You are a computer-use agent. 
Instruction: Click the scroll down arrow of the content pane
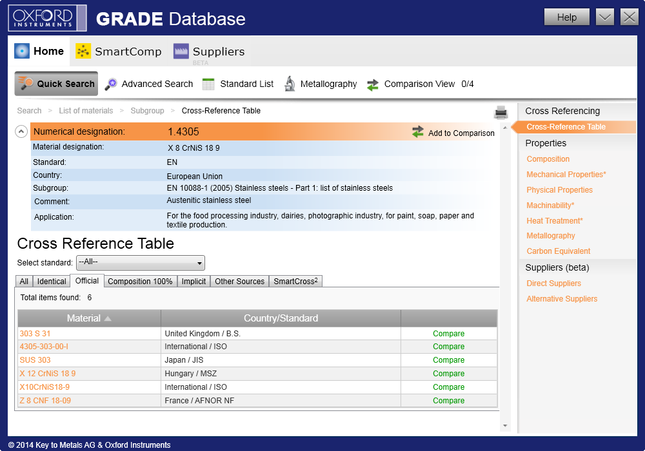[x=505, y=425]
